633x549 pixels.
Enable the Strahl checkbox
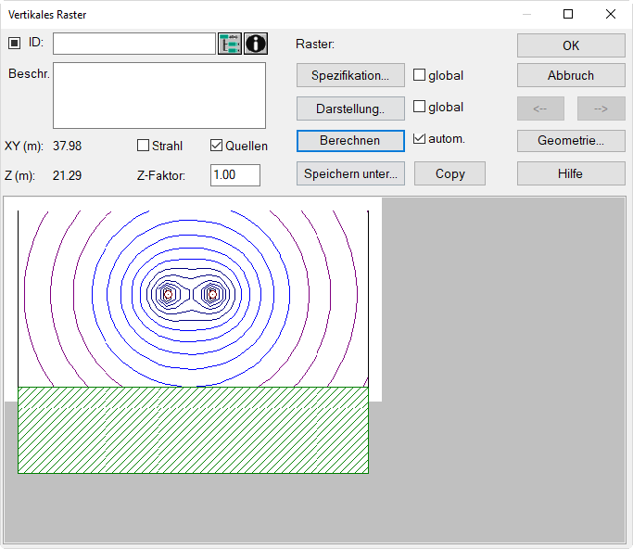coord(143,146)
